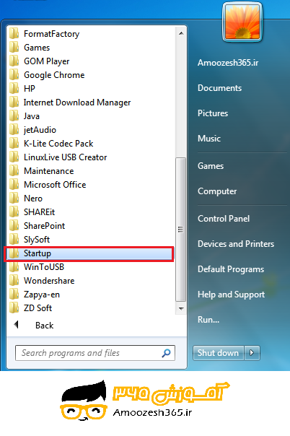Click the Microsoft Office folder icon
The height and width of the screenshot is (436, 290).
click(14, 184)
